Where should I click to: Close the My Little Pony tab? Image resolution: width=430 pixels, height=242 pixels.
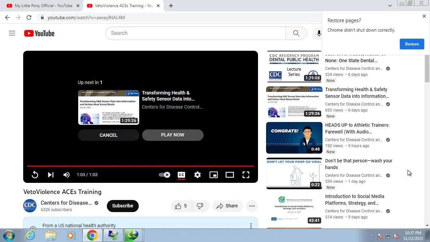[x=78, y=6]
